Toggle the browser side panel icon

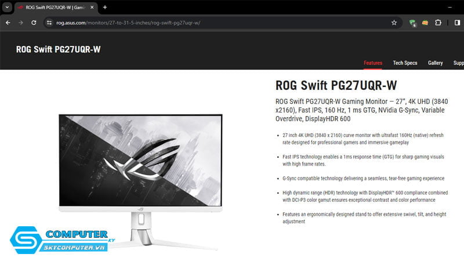457,23
